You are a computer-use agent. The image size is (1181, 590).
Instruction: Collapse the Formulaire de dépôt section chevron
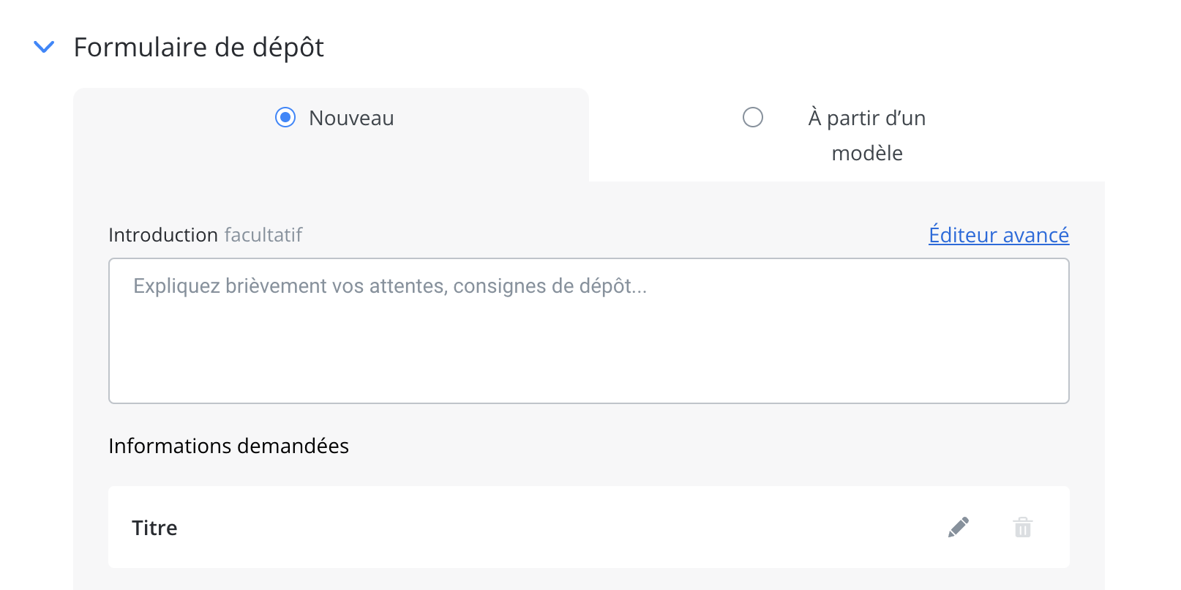click(45, 47)
